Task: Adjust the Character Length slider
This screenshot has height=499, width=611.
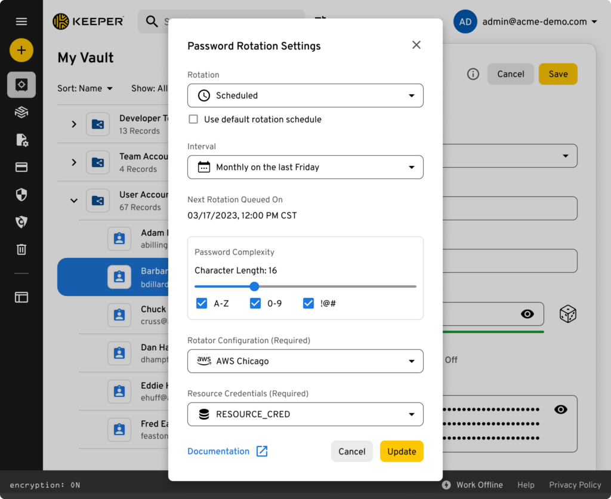Action: point(255,287)
